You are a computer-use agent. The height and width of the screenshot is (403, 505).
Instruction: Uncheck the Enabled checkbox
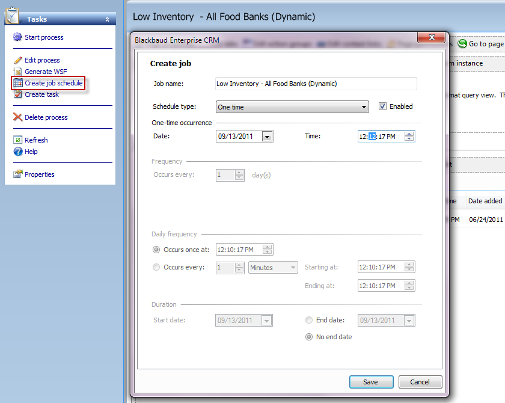(382, 106)
